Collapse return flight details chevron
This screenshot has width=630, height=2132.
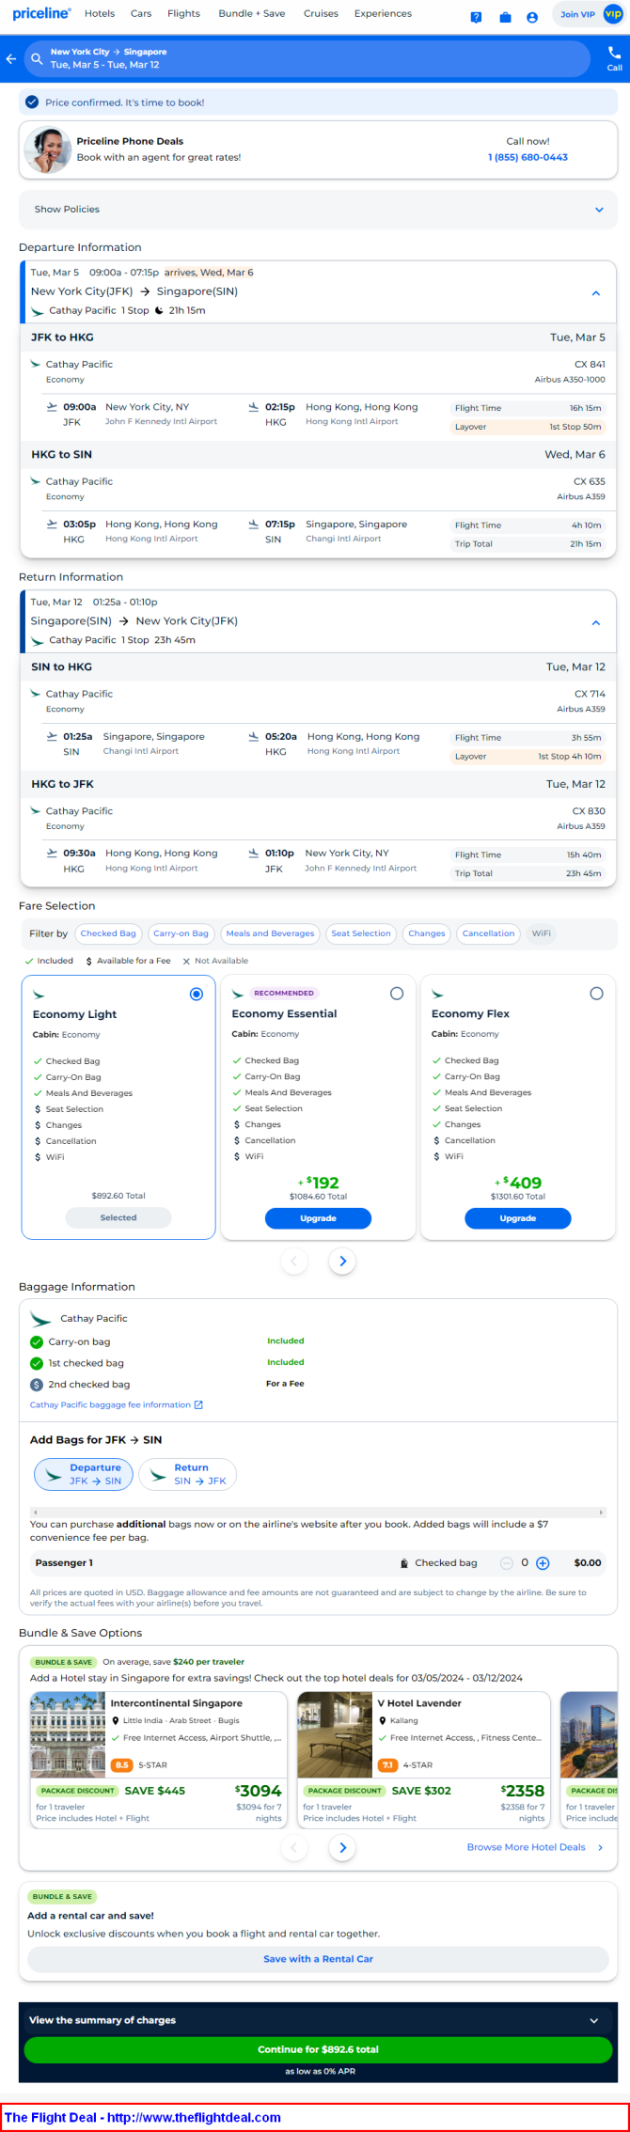pos(595,623)
